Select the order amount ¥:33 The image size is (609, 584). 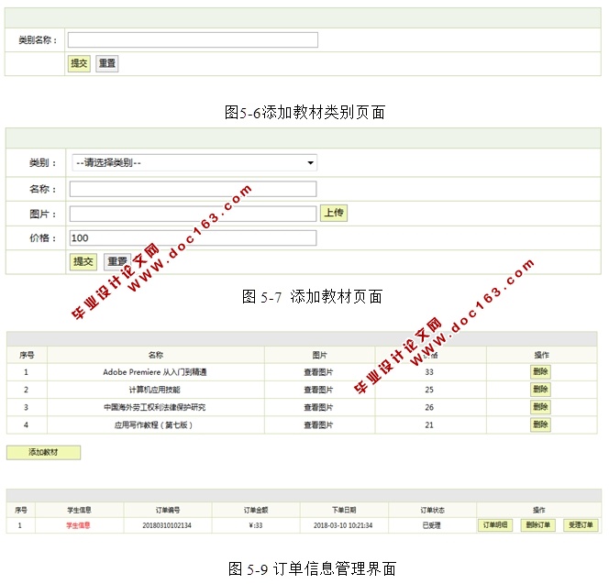point(256,525)
